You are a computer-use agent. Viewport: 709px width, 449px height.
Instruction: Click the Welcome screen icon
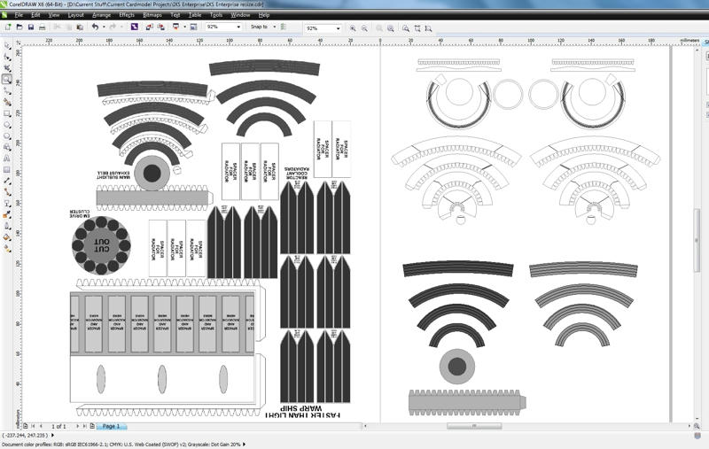point(193,27)
